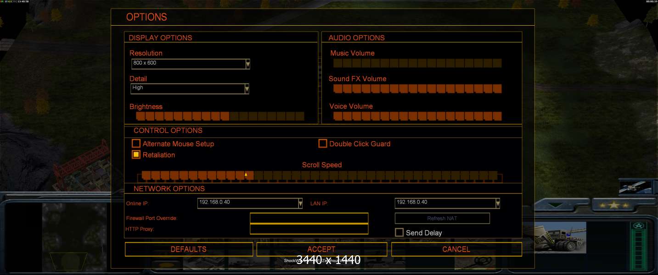This screenshot has width=658, height=275.
Task: Adjust the Music Volume slider
Action: (417, 63)
